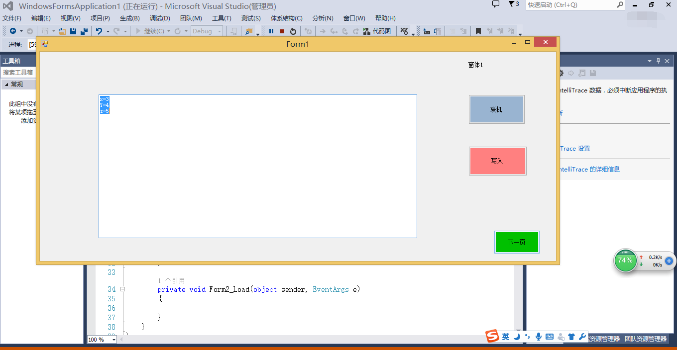The image size is (677, 350).
Task: Switch to the 团队资源管理器 tab
Action: click(646, 339)
